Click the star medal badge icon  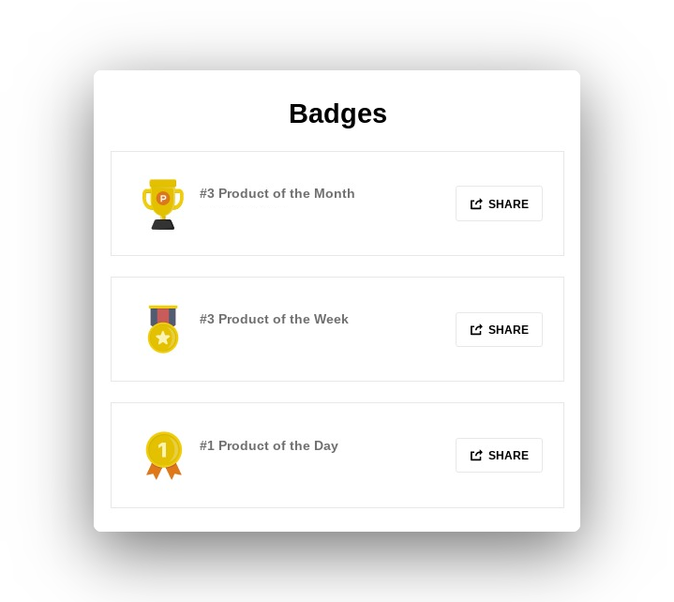[x=162, y=329]
